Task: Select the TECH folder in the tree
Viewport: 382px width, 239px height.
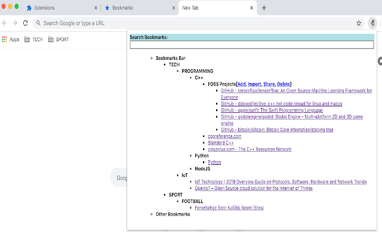Action: [x=174, y=65]
